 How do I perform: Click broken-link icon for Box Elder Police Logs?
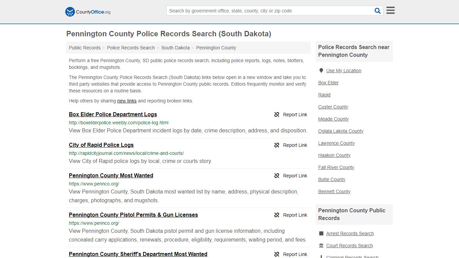coord(277,115)
